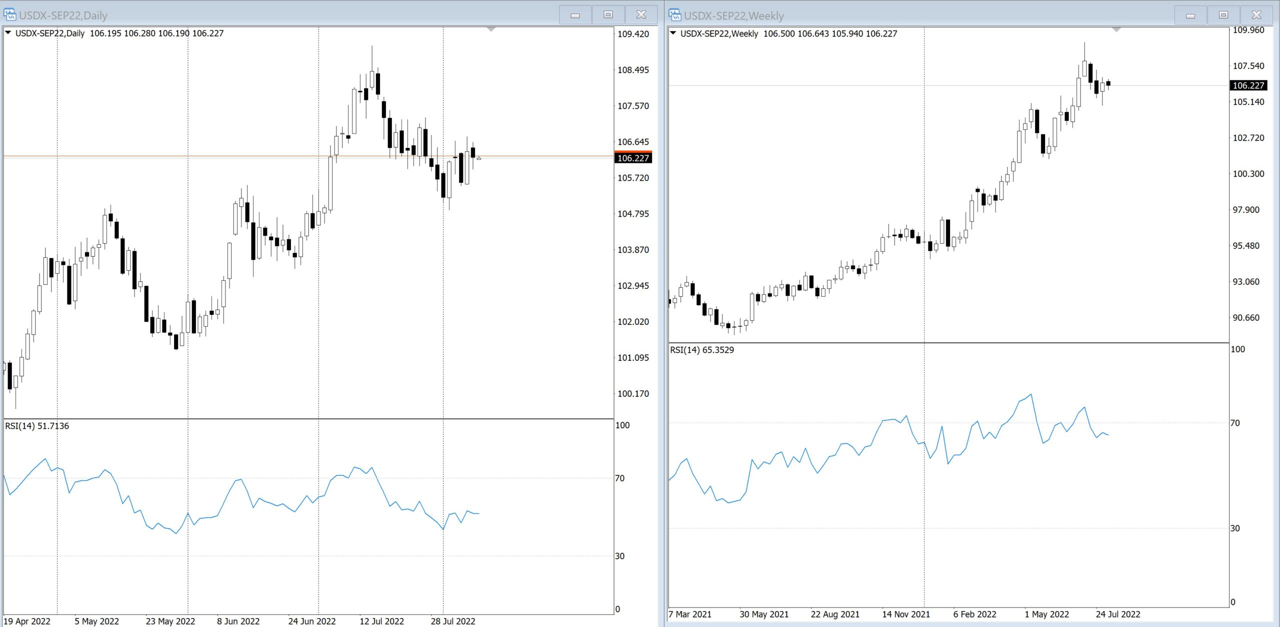
Task: Click the 106.227 price tag on Weekly axis
Action: 1248,85
